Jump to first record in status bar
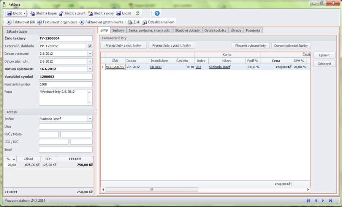 click(x=308, y=200)
